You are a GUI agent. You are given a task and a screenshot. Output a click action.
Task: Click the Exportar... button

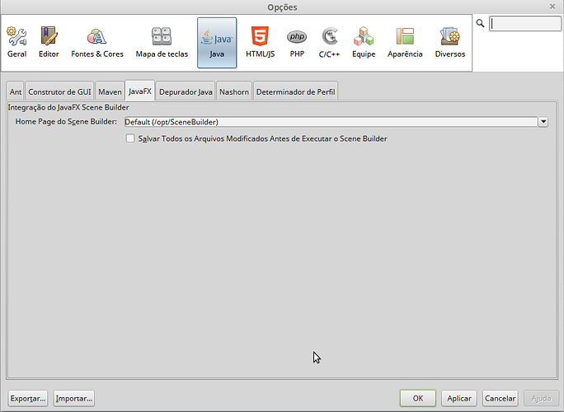pos(28,398)
